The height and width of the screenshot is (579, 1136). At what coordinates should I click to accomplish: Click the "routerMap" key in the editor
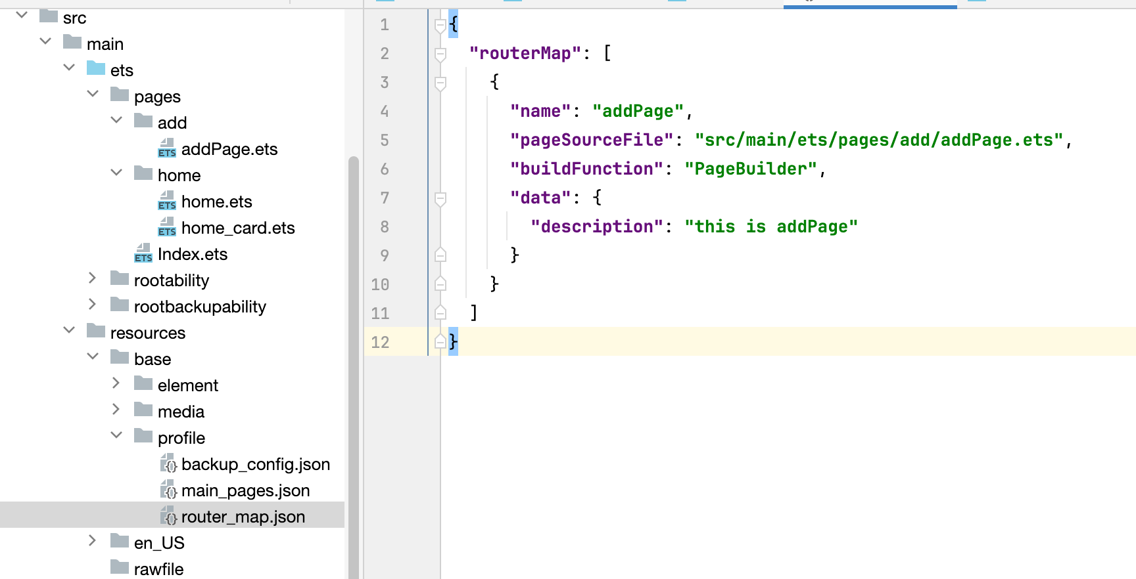(x=525, y=53)
